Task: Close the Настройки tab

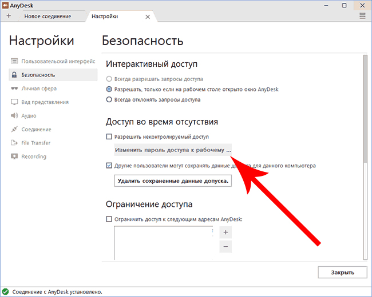Action: [148, 17]
